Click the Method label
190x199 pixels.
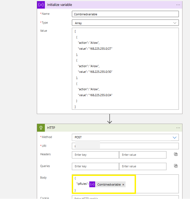(x=46, y=137)
